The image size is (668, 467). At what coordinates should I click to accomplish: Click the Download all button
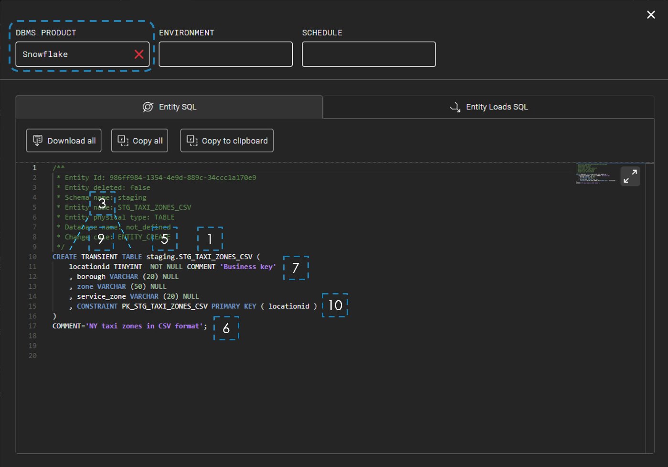pyautogui.click(x=64, y=141)
